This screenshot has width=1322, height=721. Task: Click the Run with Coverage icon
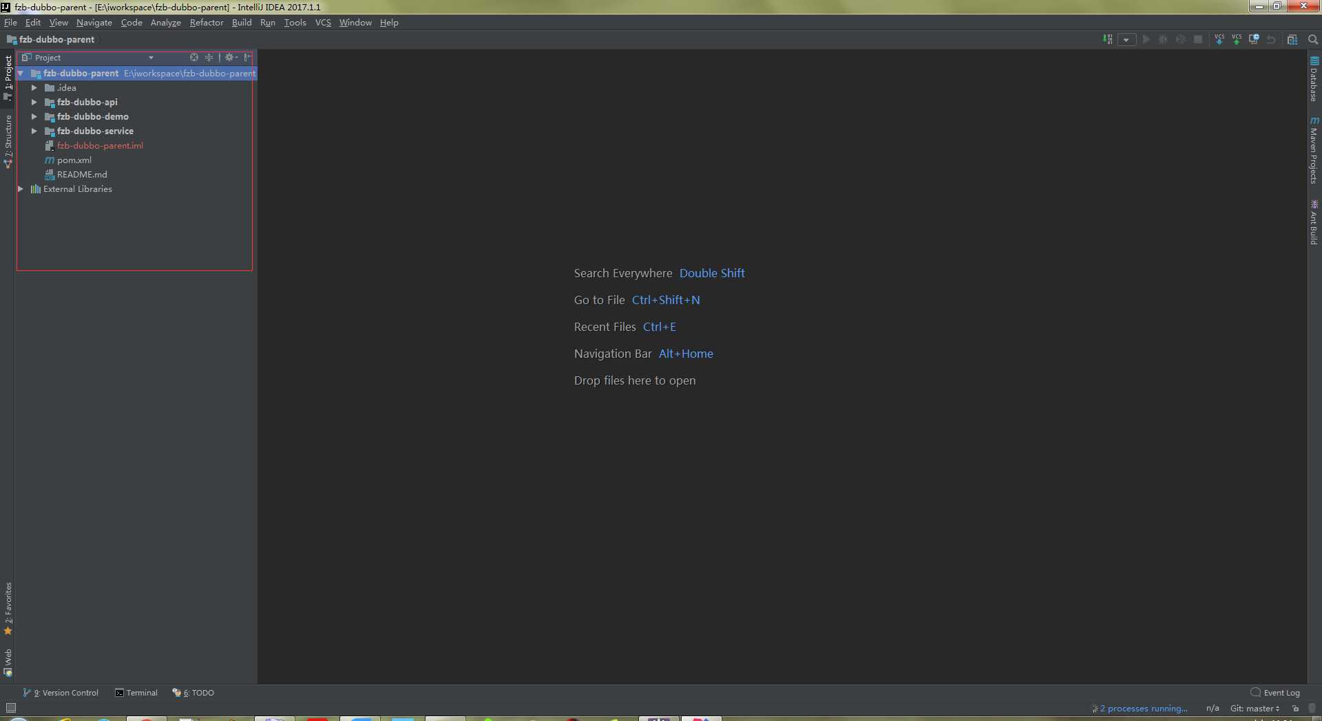coord(1180,39)
